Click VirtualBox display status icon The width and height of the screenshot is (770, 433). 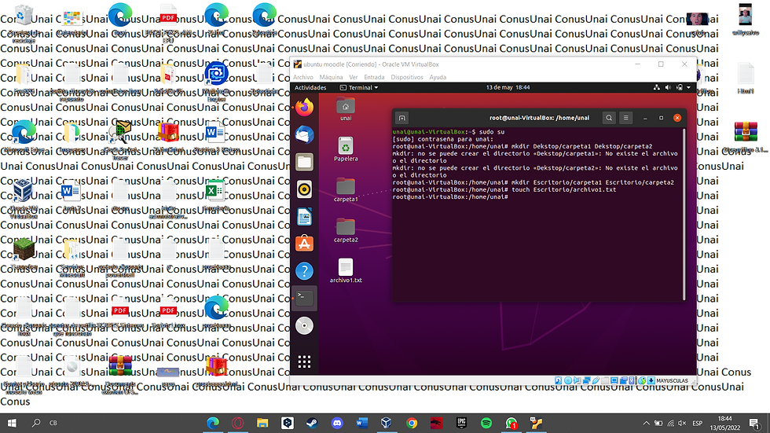coord(614,380)
